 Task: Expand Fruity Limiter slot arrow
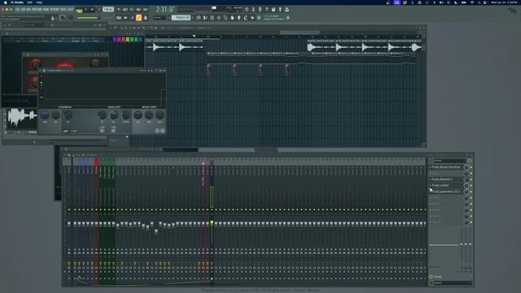pyautogui.click(x=431, y=186)
